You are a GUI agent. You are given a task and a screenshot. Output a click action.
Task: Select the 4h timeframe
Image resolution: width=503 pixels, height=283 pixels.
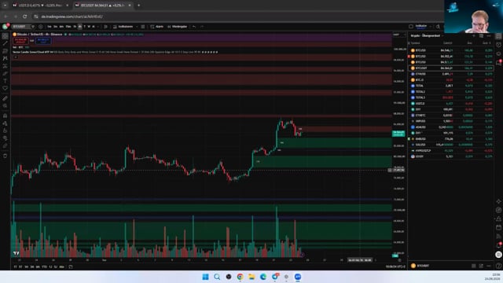coord(80,27)
